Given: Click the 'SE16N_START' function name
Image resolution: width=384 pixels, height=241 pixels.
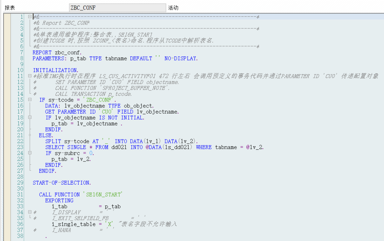Looking at the screenshot, I should 103,195.
